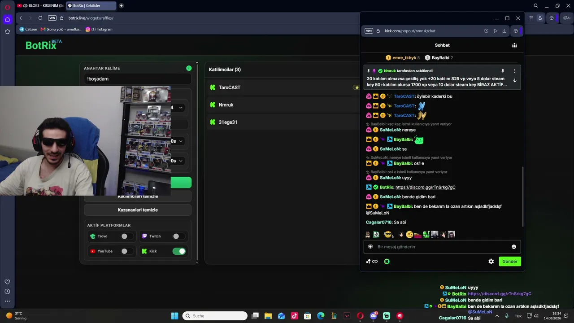The width and height of the screenshot is (574, 323).
Task: Expand the pinned message with down arrow
Action: [x=514, y=80]
